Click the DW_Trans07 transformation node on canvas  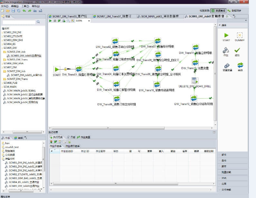coord(157,41)
